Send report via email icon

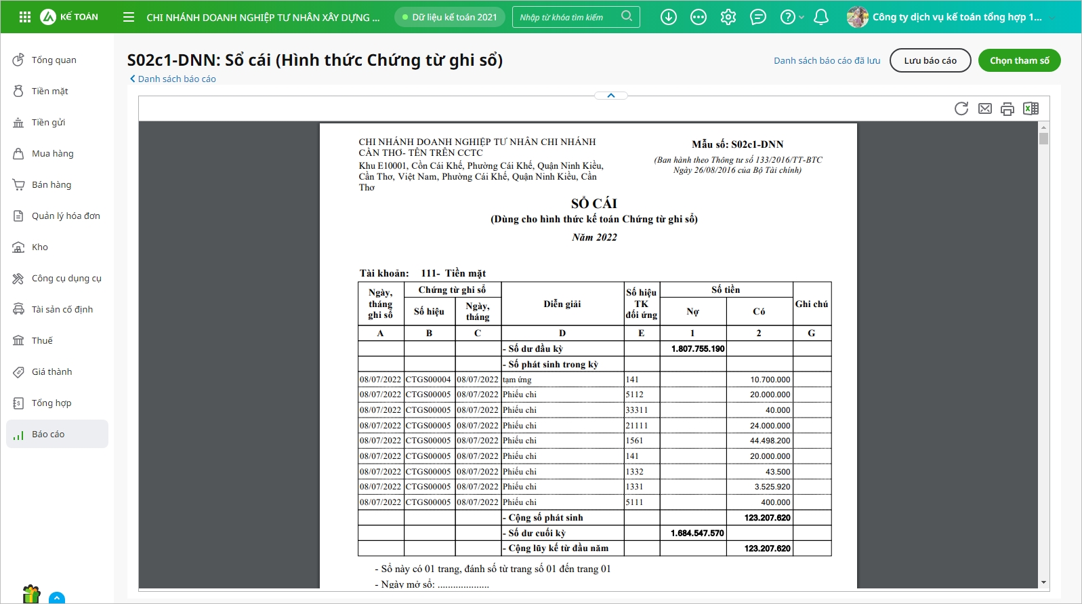click(x=984, y=108)
